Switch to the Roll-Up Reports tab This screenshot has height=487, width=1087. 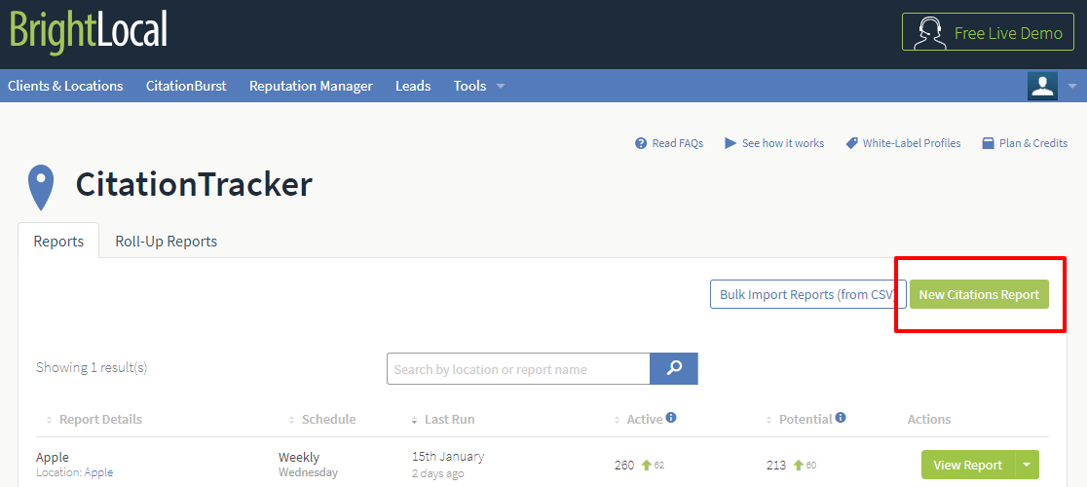(166, 242)
